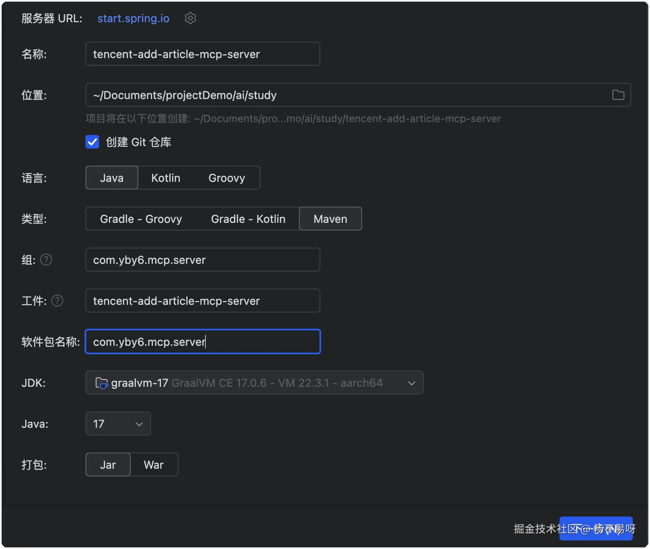Select Groovy as the language
Screen dimensions: 650x549
click(226, 178)
